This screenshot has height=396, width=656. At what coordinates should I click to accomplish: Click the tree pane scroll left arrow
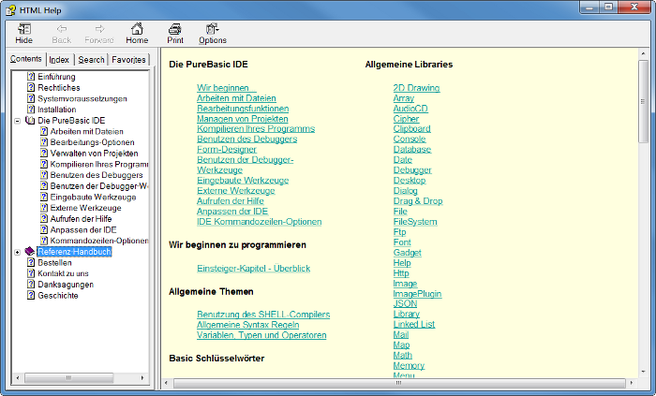point(18,378)
